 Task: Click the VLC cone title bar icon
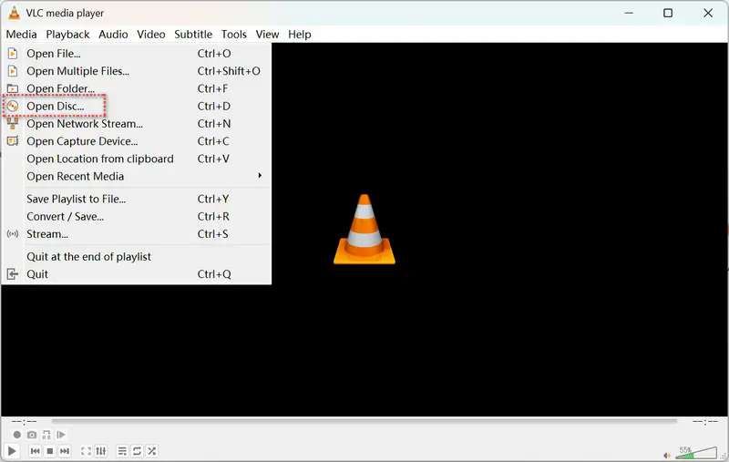point(14,13)
